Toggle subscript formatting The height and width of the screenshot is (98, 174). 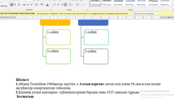tap(28, 5)
